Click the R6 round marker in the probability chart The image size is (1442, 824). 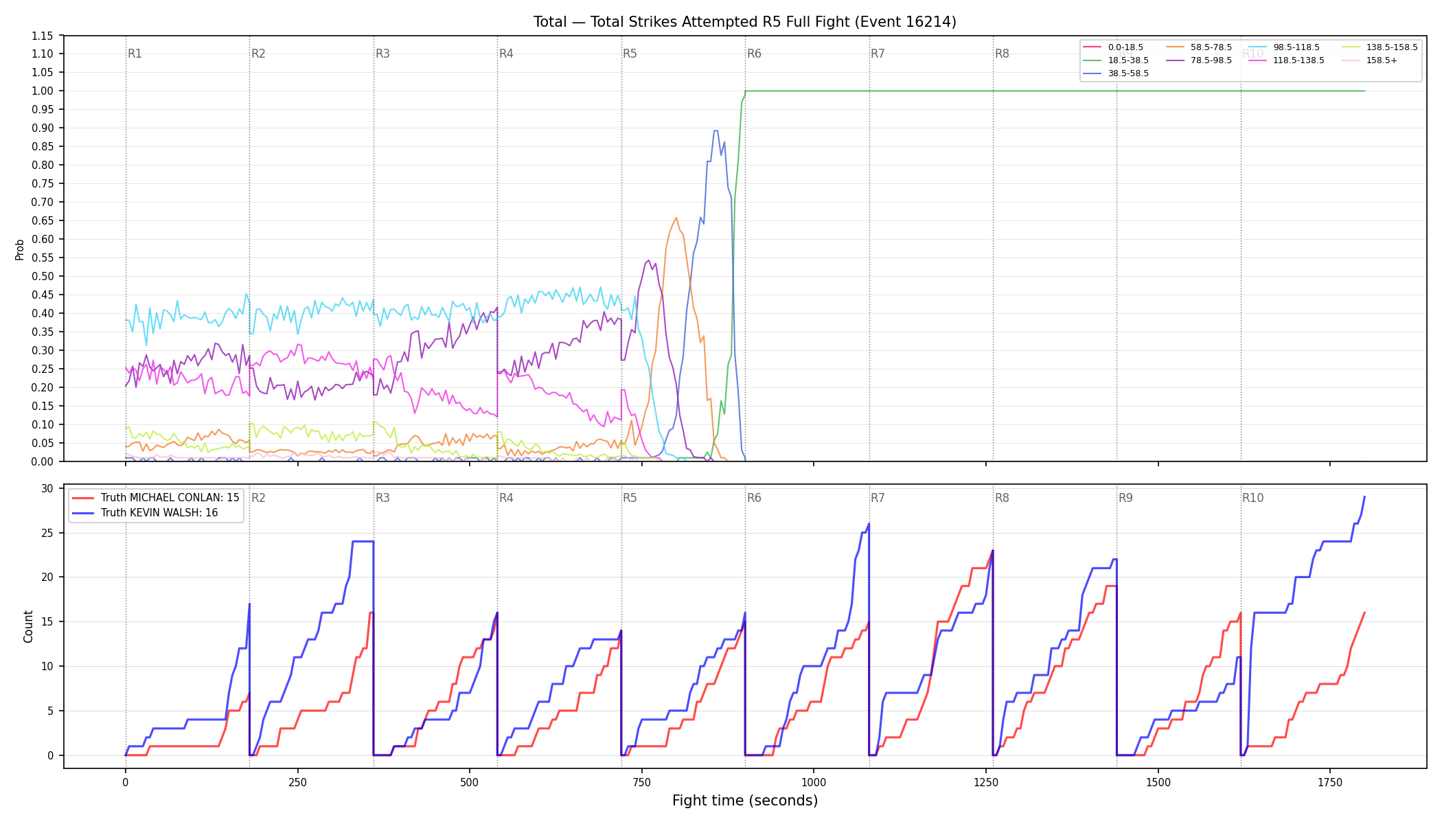point(754,54)
